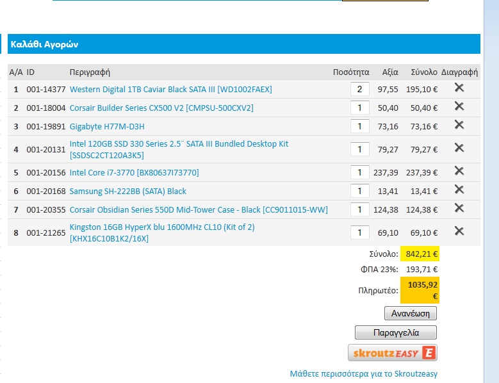Remove Kingston 16GB HyperX row

point(459,231)
